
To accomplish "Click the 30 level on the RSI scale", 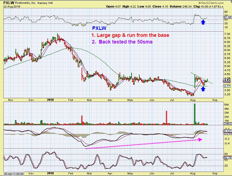I will pos(226,24).
